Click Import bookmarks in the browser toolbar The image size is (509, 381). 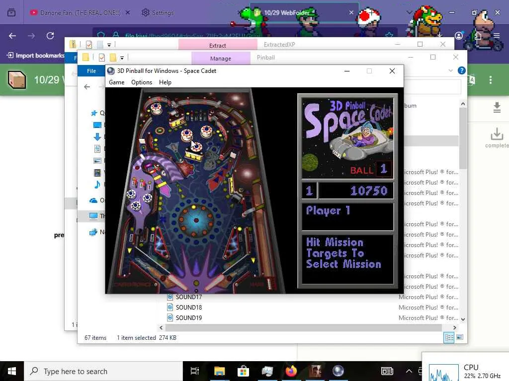point(36,56)
